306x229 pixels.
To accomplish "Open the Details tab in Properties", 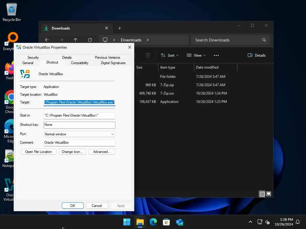I will click(x=67, y=58).
